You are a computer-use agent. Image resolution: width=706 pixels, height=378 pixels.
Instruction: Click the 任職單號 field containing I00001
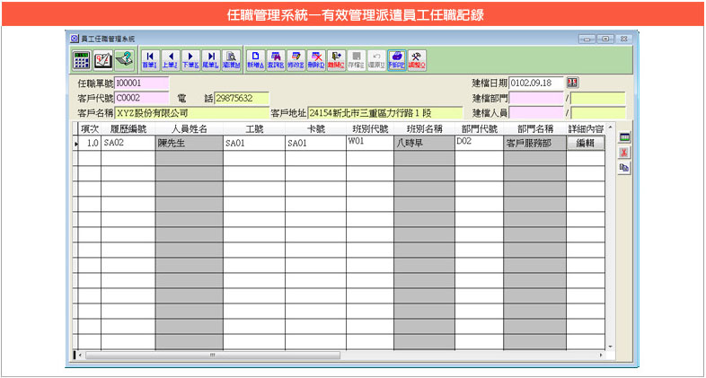tap(142, 84)
